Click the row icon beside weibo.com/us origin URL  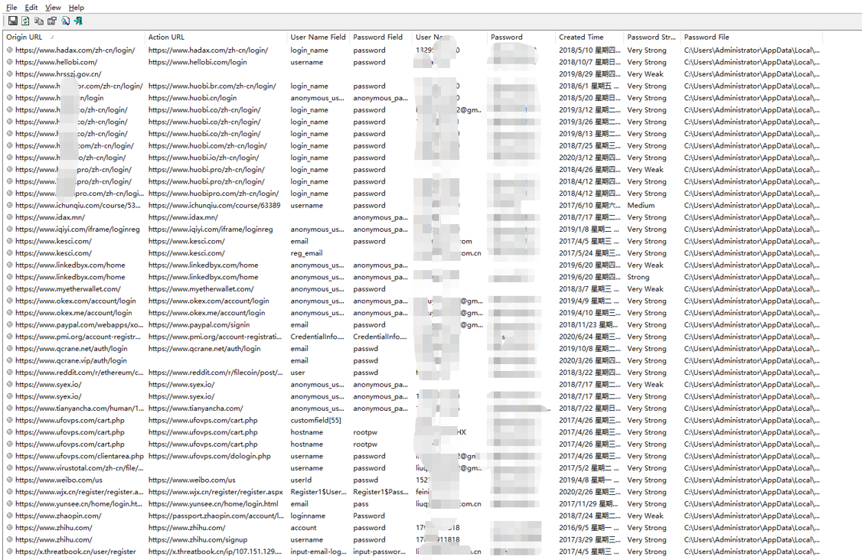pos(9,480)
